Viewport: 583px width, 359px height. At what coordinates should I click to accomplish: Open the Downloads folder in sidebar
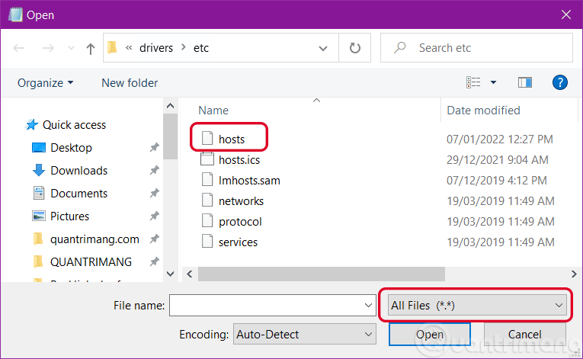pyautogui.click(x=78, y=171)
